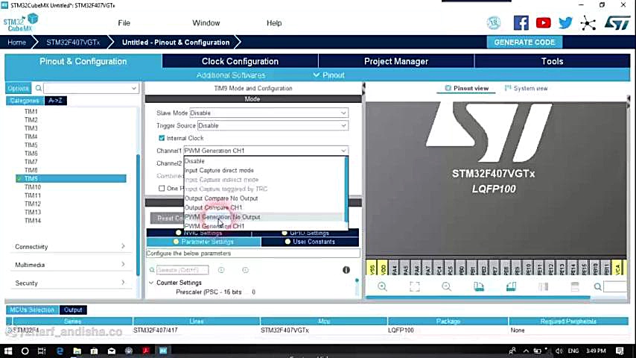This screenshot has width=636, height=358.
Task: Switch to Project Manager tab
Action: pyautogui.click(x=396, y=61)
